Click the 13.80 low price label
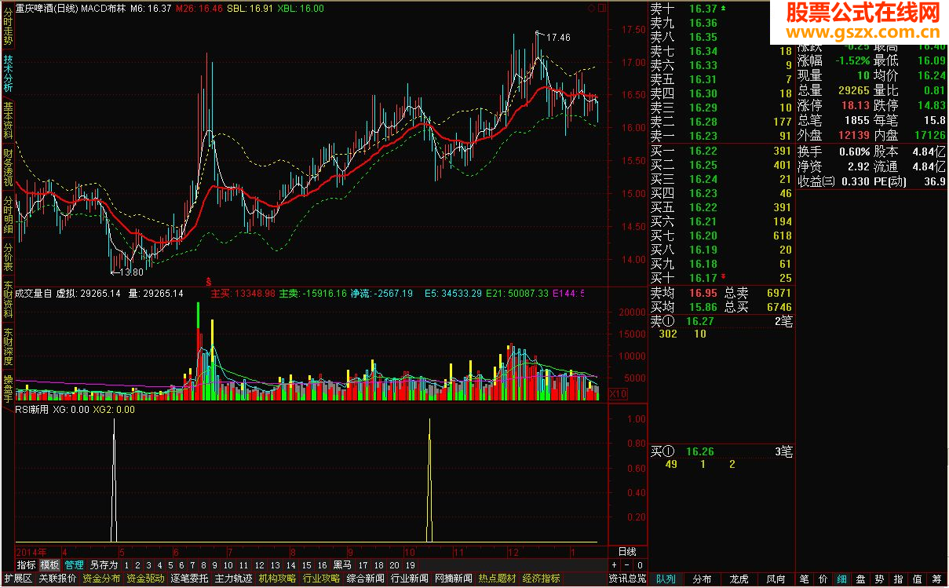The width and height of the screenshot is (949, 588). tap(131, 272)
